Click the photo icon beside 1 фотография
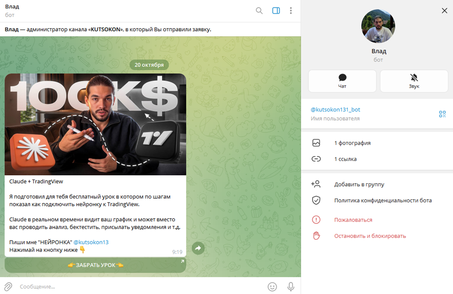Viewport: 453px width, 294px height. (316, 143)
